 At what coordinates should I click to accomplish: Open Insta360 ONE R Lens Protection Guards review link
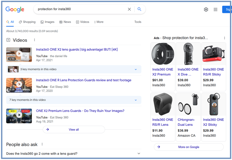pyautogui.click(x=83, y=80)
